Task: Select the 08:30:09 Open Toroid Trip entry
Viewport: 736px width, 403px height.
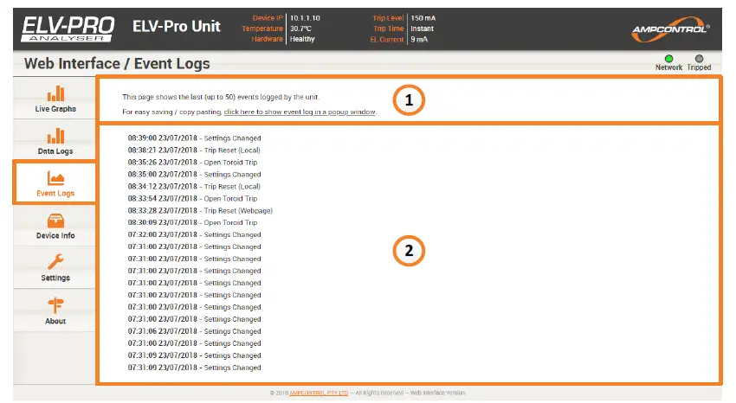Action: pyautogui.click(x=192, y=222)
